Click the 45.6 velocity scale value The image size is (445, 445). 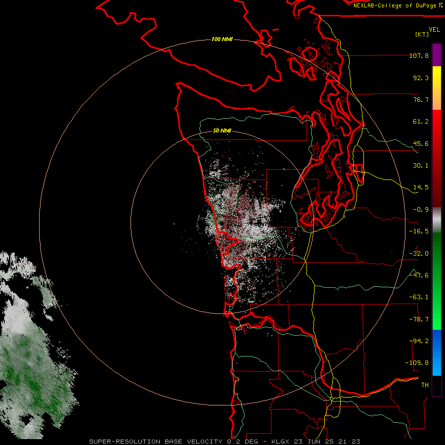coord(421,143)
